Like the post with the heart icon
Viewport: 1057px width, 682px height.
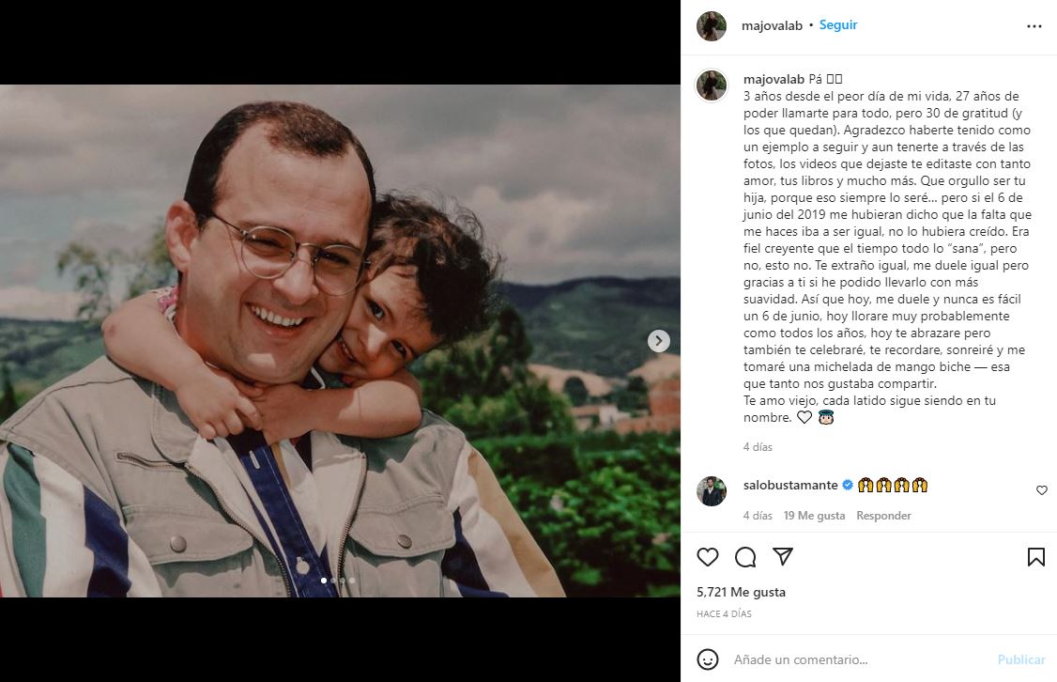pos(708,557)
